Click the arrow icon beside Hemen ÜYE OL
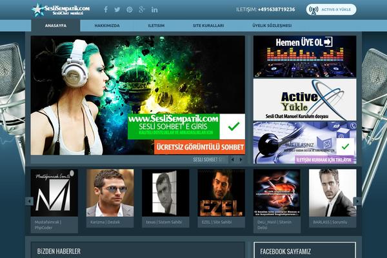 click(328, 42)
